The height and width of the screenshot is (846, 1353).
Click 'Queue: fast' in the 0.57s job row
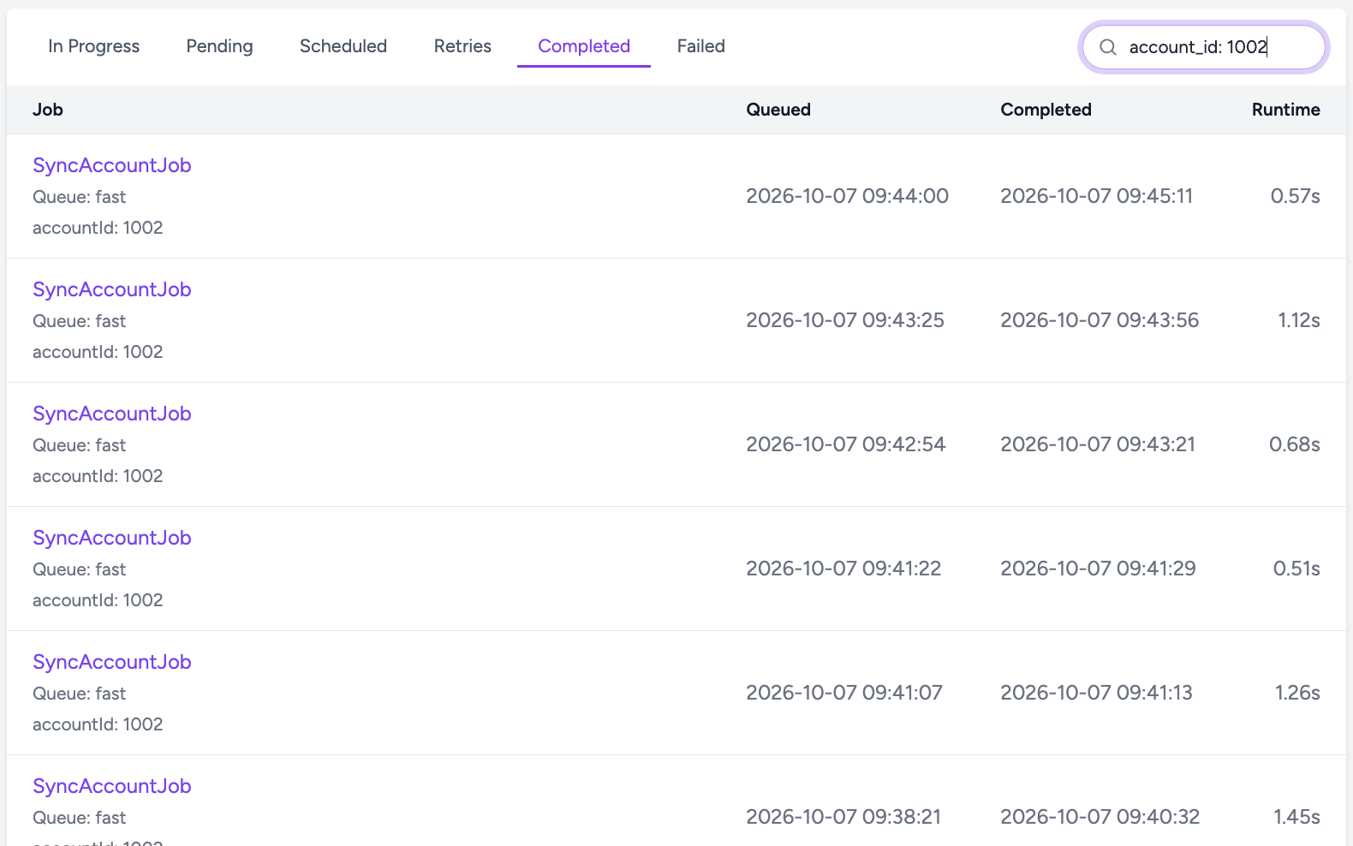(x=79, y=197)
